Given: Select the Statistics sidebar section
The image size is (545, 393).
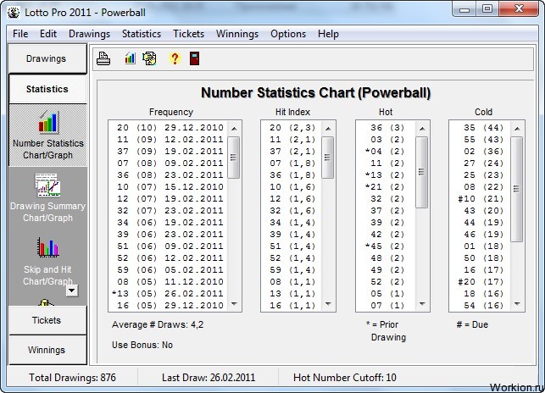Looking at the screenshot, I should [47, 89].
